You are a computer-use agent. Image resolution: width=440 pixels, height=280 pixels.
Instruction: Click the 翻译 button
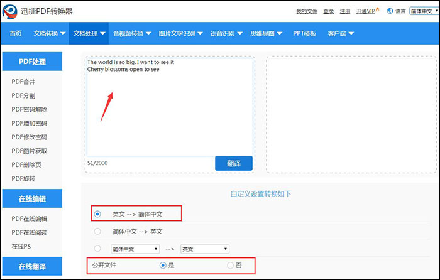point(233,163)
